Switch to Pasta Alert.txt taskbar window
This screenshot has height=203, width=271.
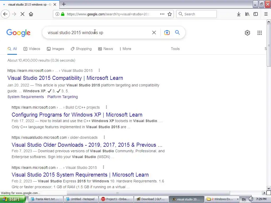click(45, 199)
